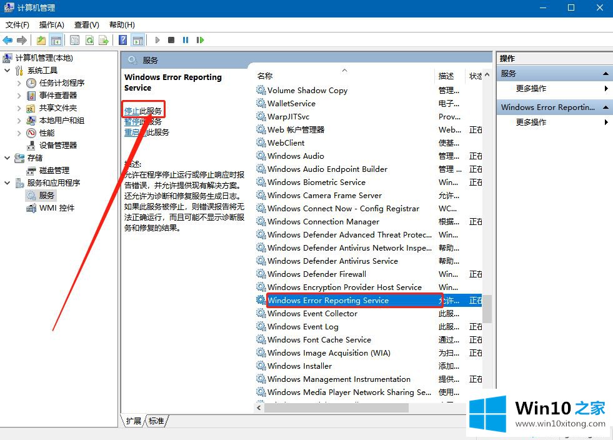Viewport: 613px width, 440px height.
Task: Select Windows Error Reporting Service row
Action: [x=369, y=301]
